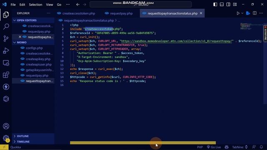Click the horizontal editor scrollbar
The height and width of the screenshot is (150, 267).
point(143,142)
